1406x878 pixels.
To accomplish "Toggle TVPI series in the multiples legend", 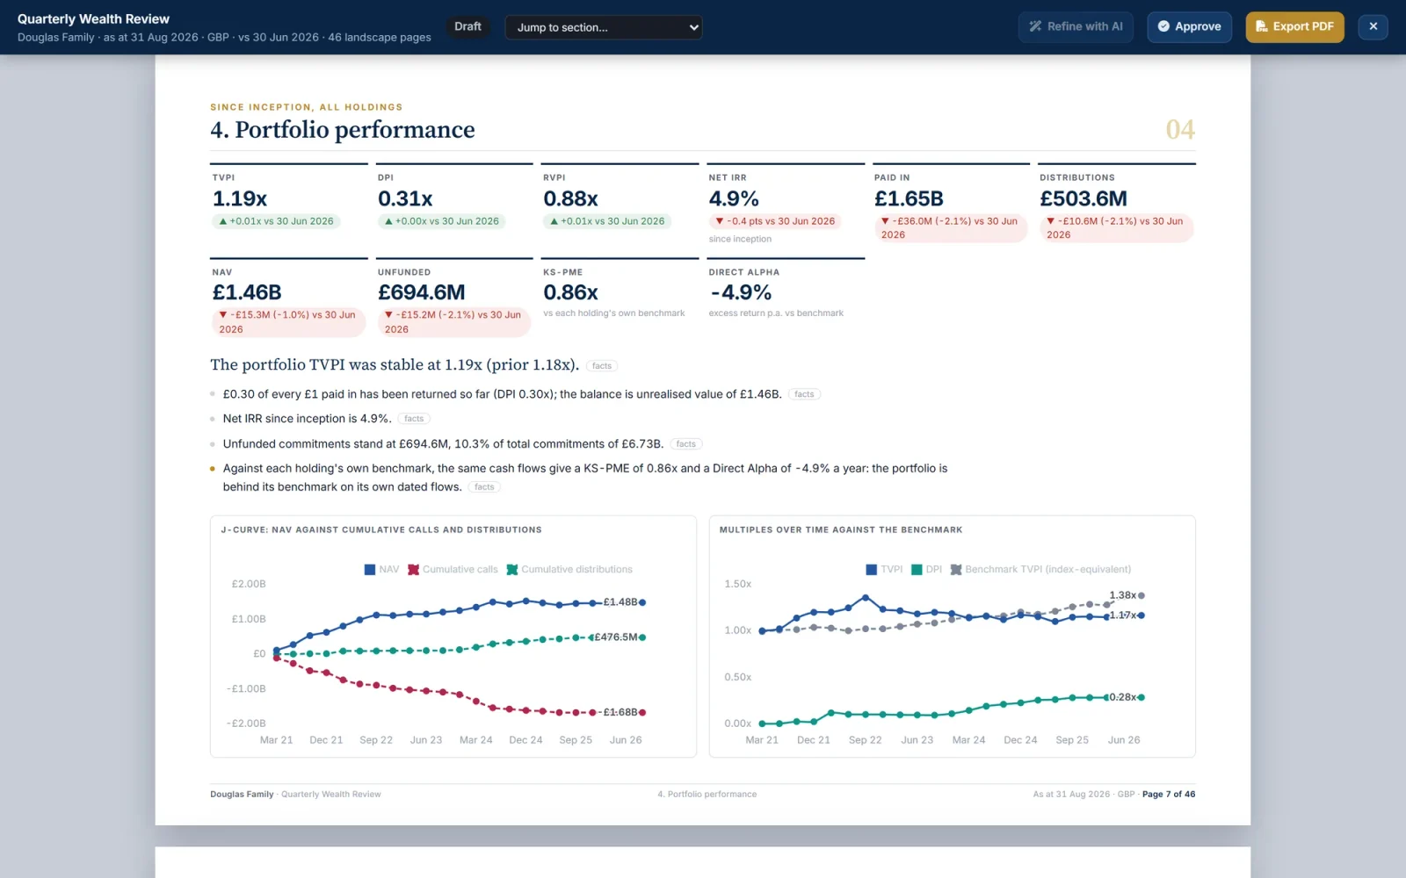I will tap(884, 570).
